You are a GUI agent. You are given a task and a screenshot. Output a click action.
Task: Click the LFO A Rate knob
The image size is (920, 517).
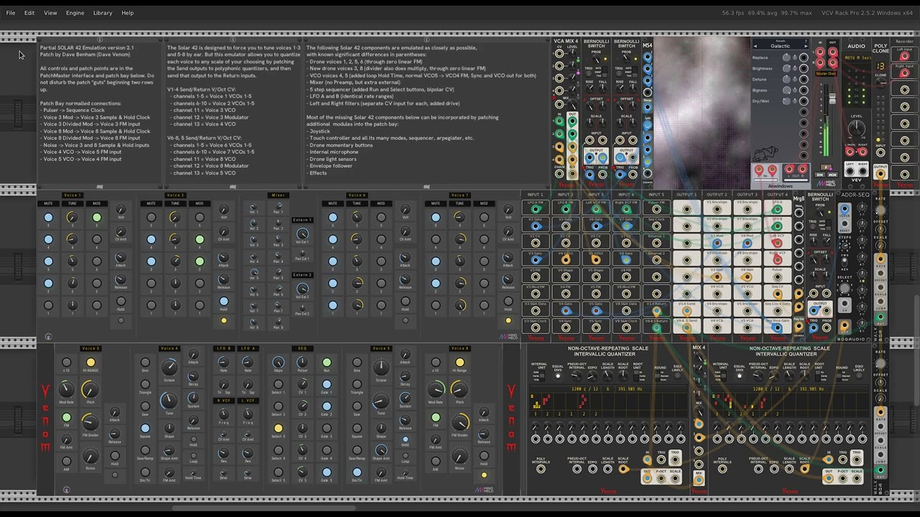[x=248, y=363]
